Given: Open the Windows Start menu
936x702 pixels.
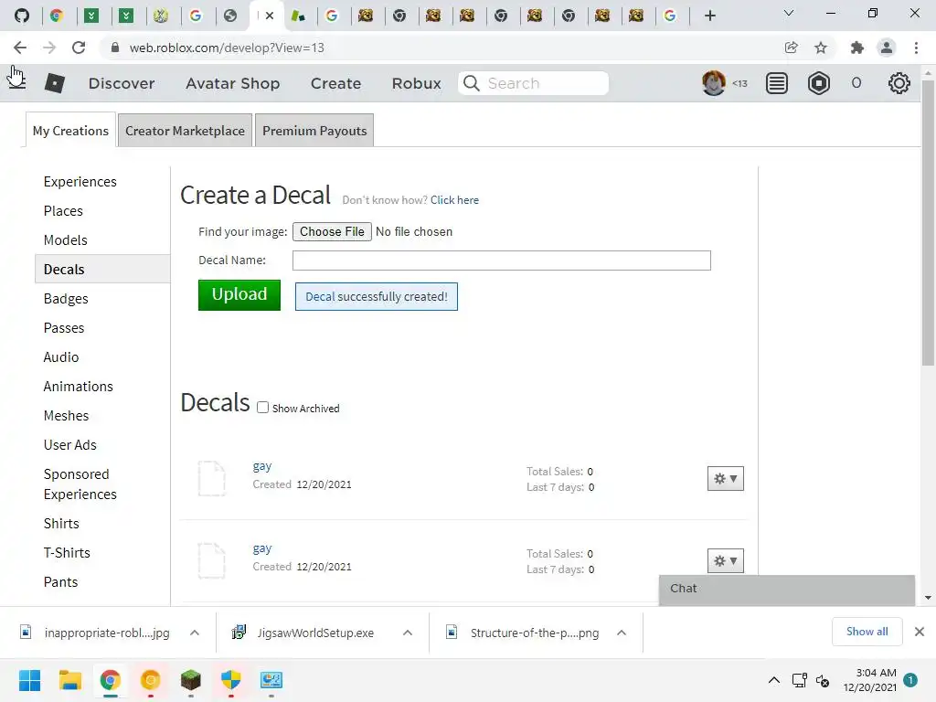Looking at the screenshot, I should [x=29, y=680].
